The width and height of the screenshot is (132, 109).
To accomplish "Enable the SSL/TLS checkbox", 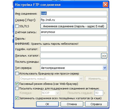I will [x=17, y=26].
